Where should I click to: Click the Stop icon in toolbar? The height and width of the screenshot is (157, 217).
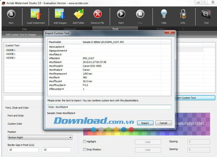140,14
